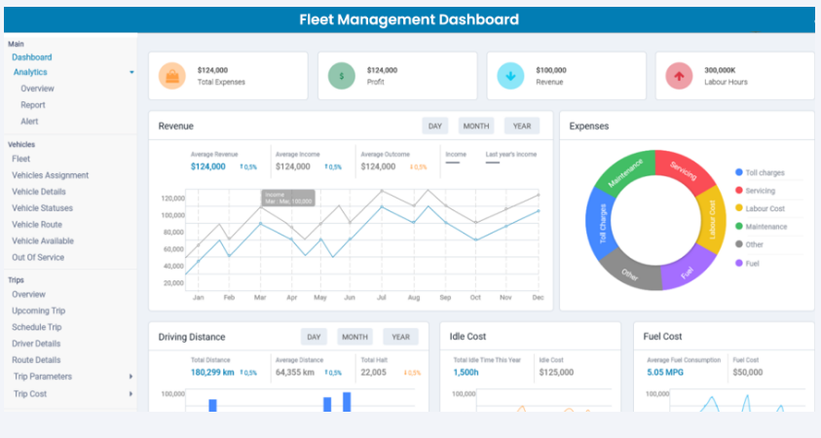Click the Toll charges legend dot
This screenshot has width=821, height=438.
point(739,172)
